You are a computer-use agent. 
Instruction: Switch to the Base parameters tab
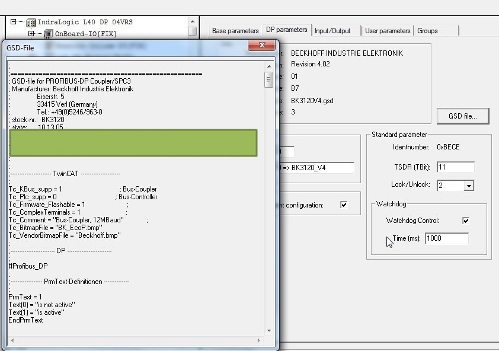click(235, 31)
